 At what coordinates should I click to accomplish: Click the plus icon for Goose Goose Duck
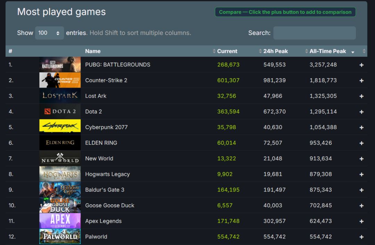point(361,206)
